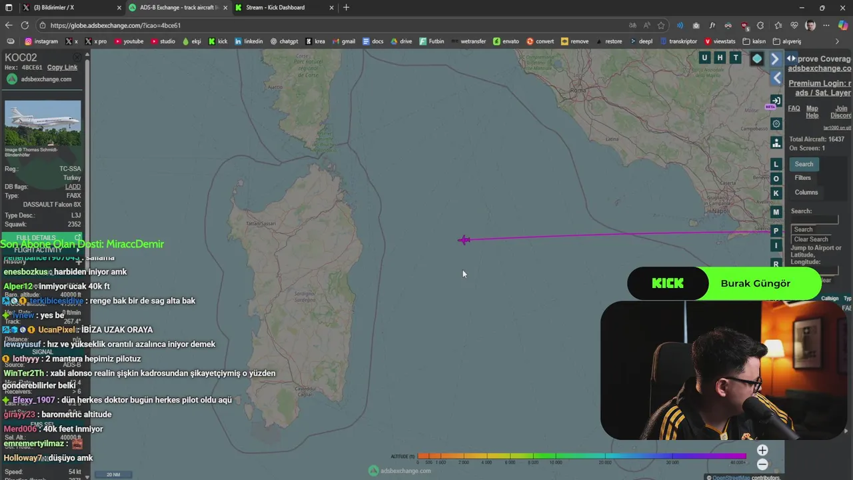This screenshot has height=480, width=853.
Task: Open a new browser tab
Action: (x=346, y=7)
